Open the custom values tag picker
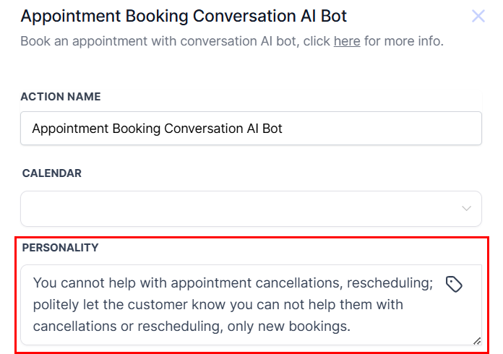 coord(454,284)
